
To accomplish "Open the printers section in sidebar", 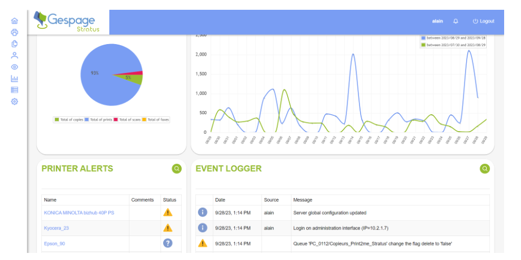I will pos(14,32).
